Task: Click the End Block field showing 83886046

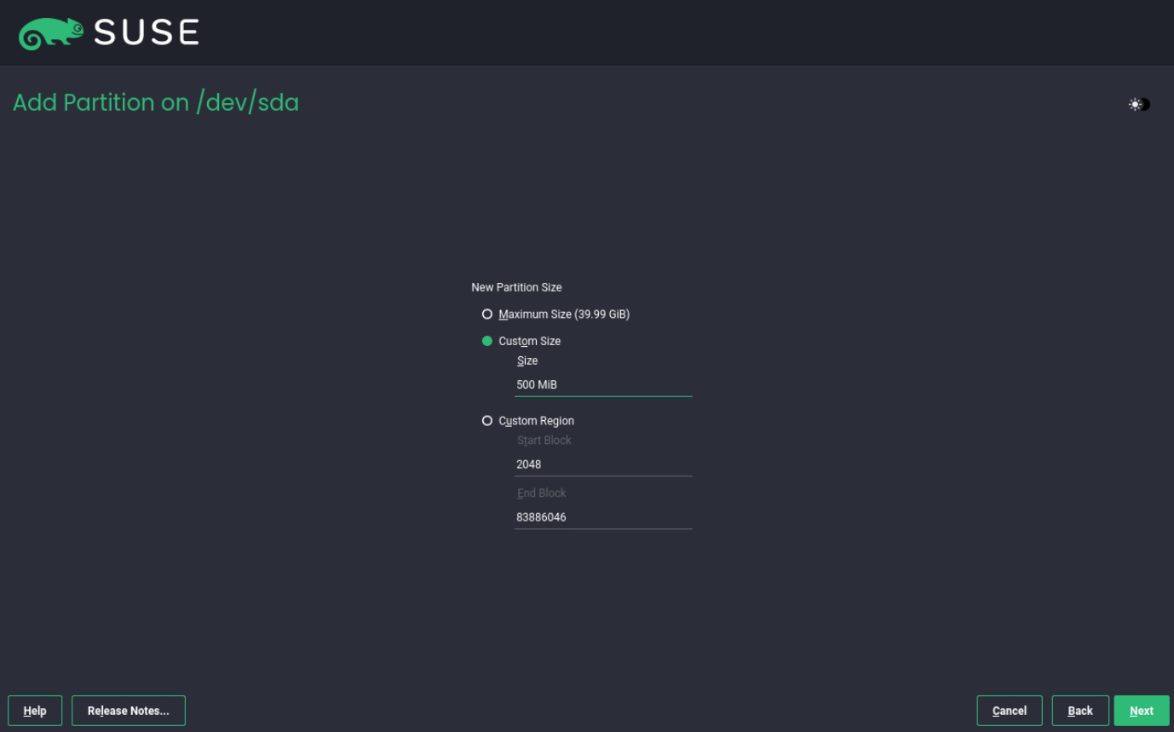Action: (603, 517)
